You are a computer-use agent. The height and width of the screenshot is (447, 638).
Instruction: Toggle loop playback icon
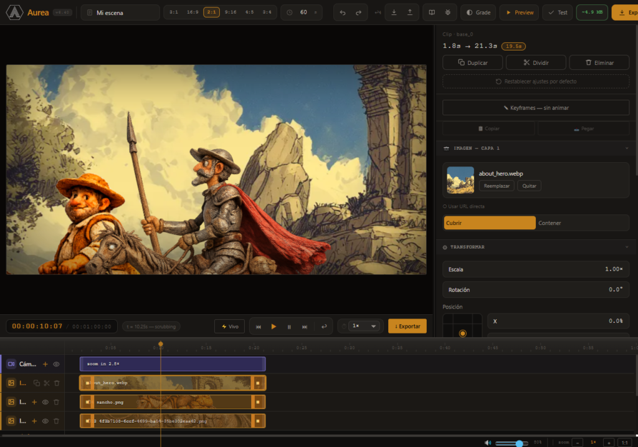point(324,327)
